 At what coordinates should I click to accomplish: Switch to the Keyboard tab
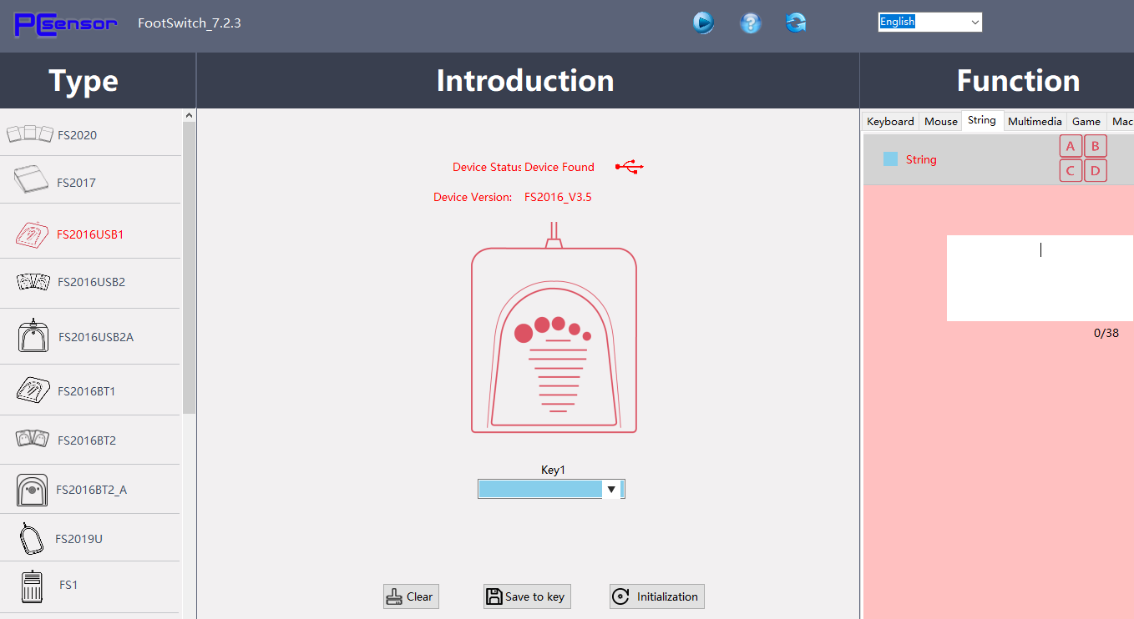[890, 121]
